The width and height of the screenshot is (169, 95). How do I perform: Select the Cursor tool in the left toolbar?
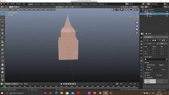pyautogui.click(x=2, y=18)
